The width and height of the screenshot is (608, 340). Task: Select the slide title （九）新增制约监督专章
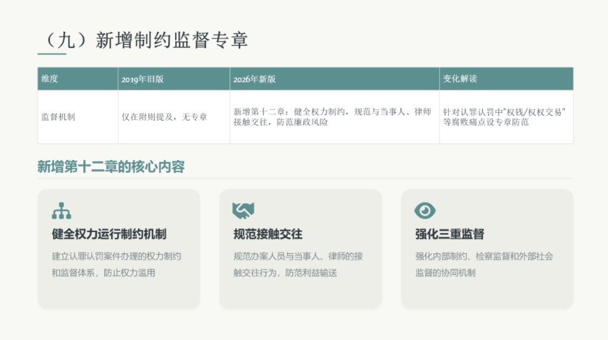pyautogui.click(x=144, y=41)
